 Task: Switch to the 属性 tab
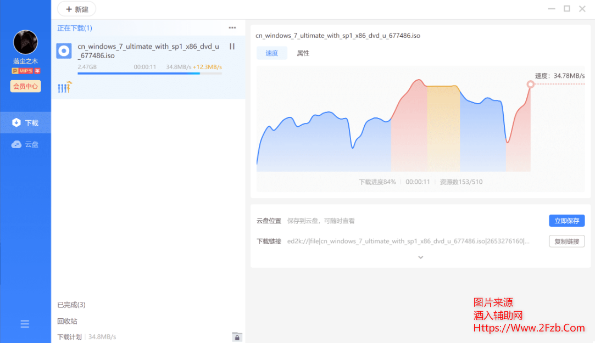[303, 53]
